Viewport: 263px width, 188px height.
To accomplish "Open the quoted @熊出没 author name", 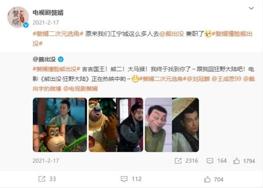I will [x=44, y=59].
